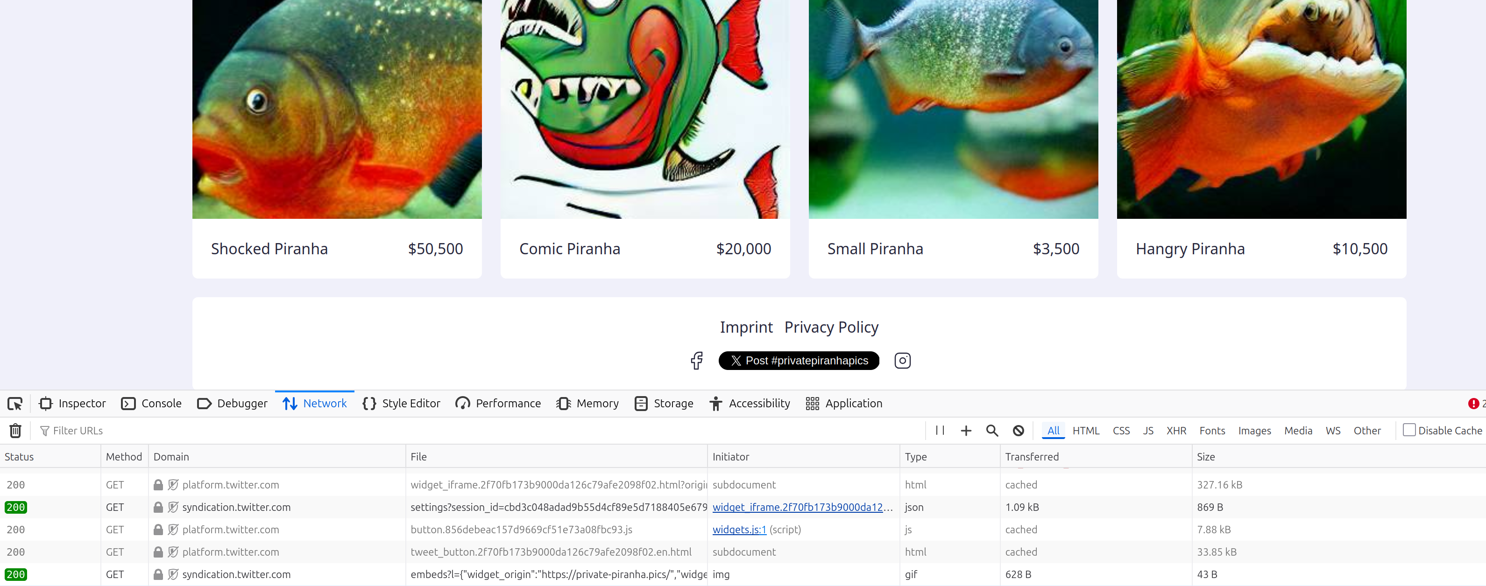
Task: Click Post #privatepiranhapics button
Action: point(799,361)
